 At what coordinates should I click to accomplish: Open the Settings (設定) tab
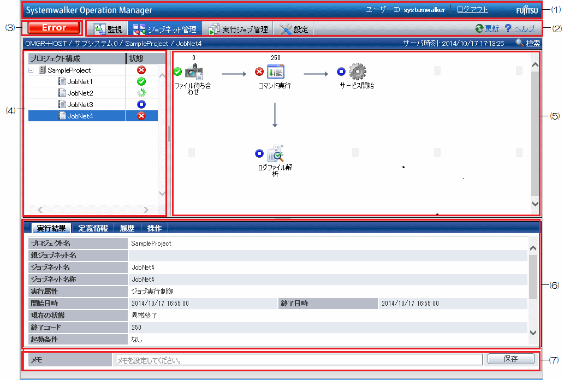click(x=294, y=29)
